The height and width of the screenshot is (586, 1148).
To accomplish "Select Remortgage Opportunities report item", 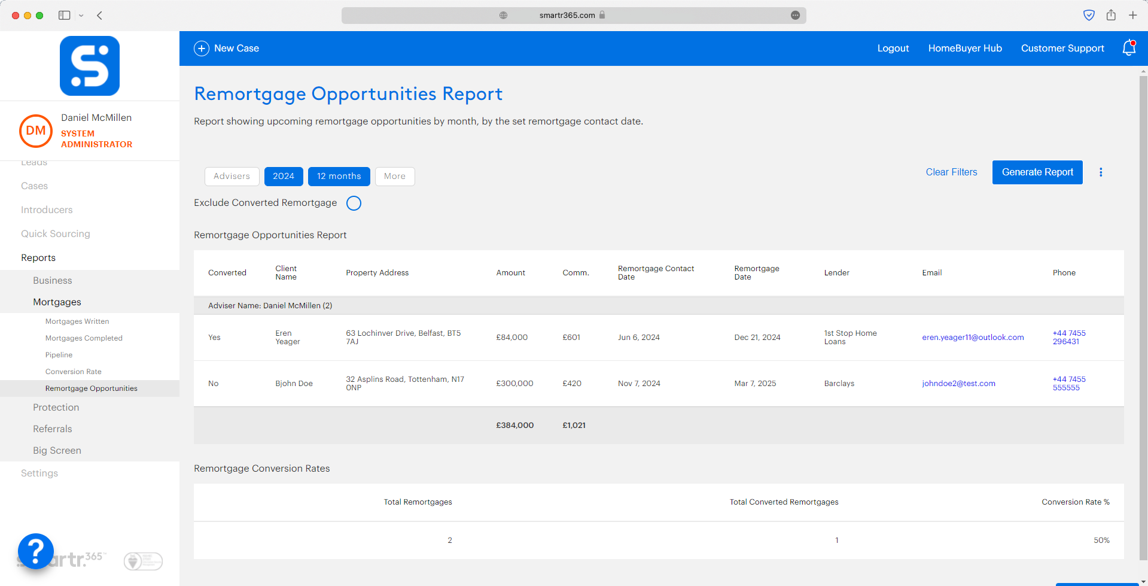I will coord(91,388).
